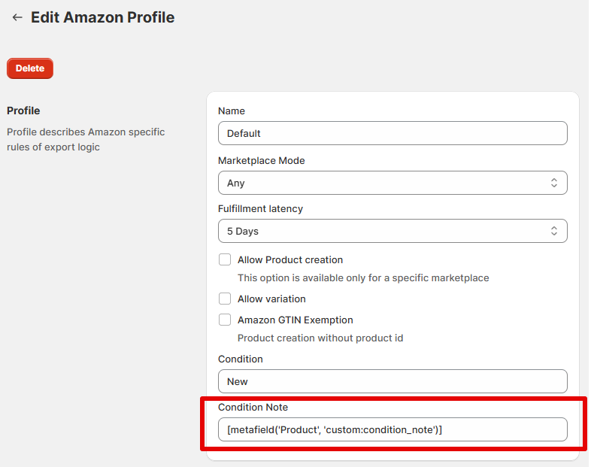This screenshot has width=591, height=467.
Task: Focus the Condition field showing New
Action: [x=392, y=381]
